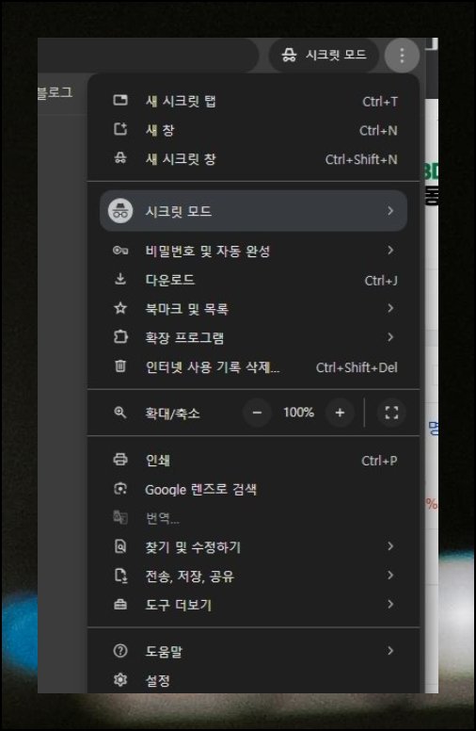
Task: Click the Ctrl+P shortcut label
Action: click(379, 461)
